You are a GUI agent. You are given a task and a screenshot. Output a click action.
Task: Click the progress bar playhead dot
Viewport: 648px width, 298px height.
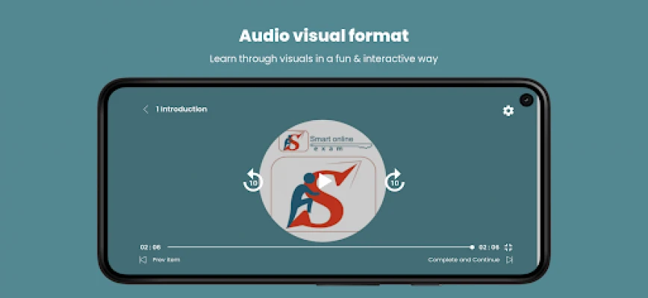pyautogui.click(x=472, y=247)
